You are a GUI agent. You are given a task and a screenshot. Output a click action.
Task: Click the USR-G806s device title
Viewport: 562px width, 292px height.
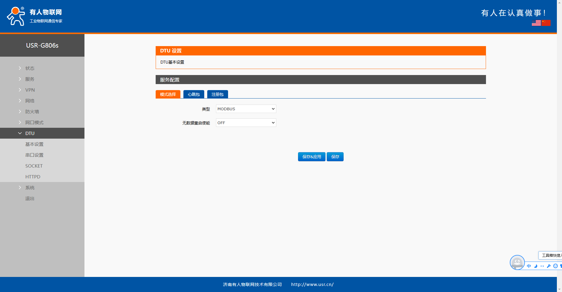pos(42,46)
